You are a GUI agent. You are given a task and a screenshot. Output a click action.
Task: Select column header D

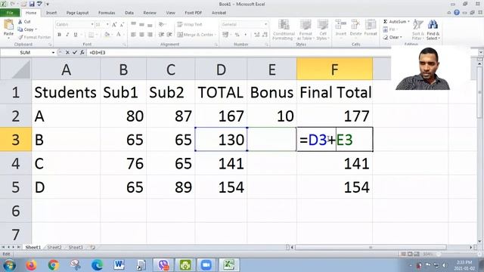(221, 70)
